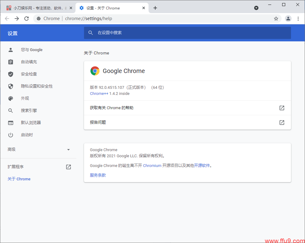305x243 pixels.
Task: Click the person icon beside 您与 Google
Action: tap(11, 50)
